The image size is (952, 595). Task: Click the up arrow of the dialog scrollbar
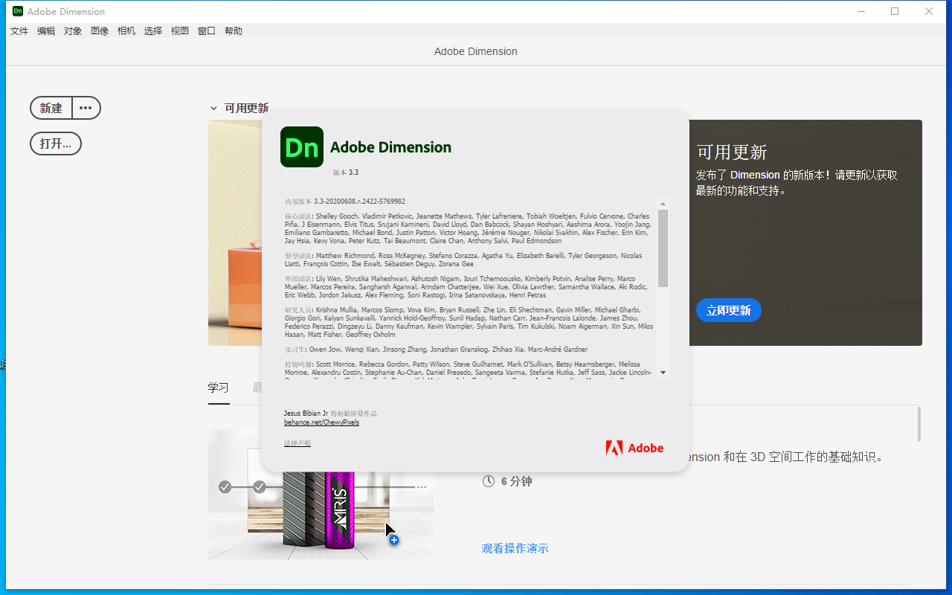click(663, 202)
